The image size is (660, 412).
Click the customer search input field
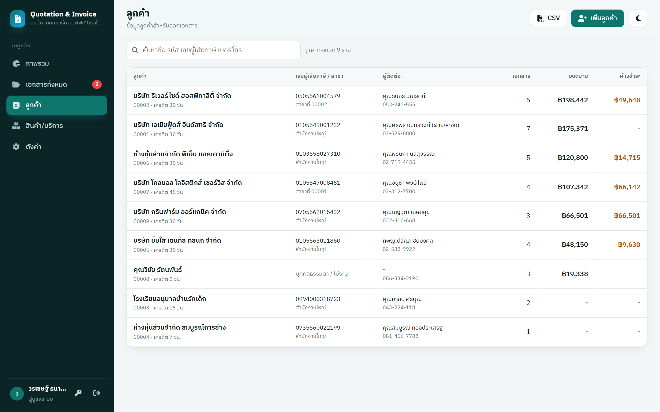tap(214, 50)
